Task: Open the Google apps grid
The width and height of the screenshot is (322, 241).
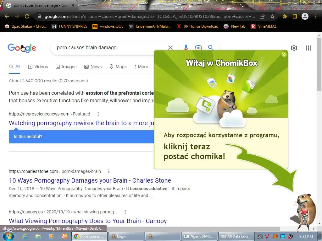Action: pyautogui.click(x=308, y=48)
